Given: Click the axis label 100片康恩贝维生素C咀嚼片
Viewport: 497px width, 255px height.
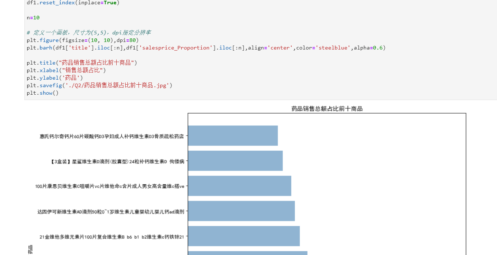Looking at the screenshot, I should (110, 186).
